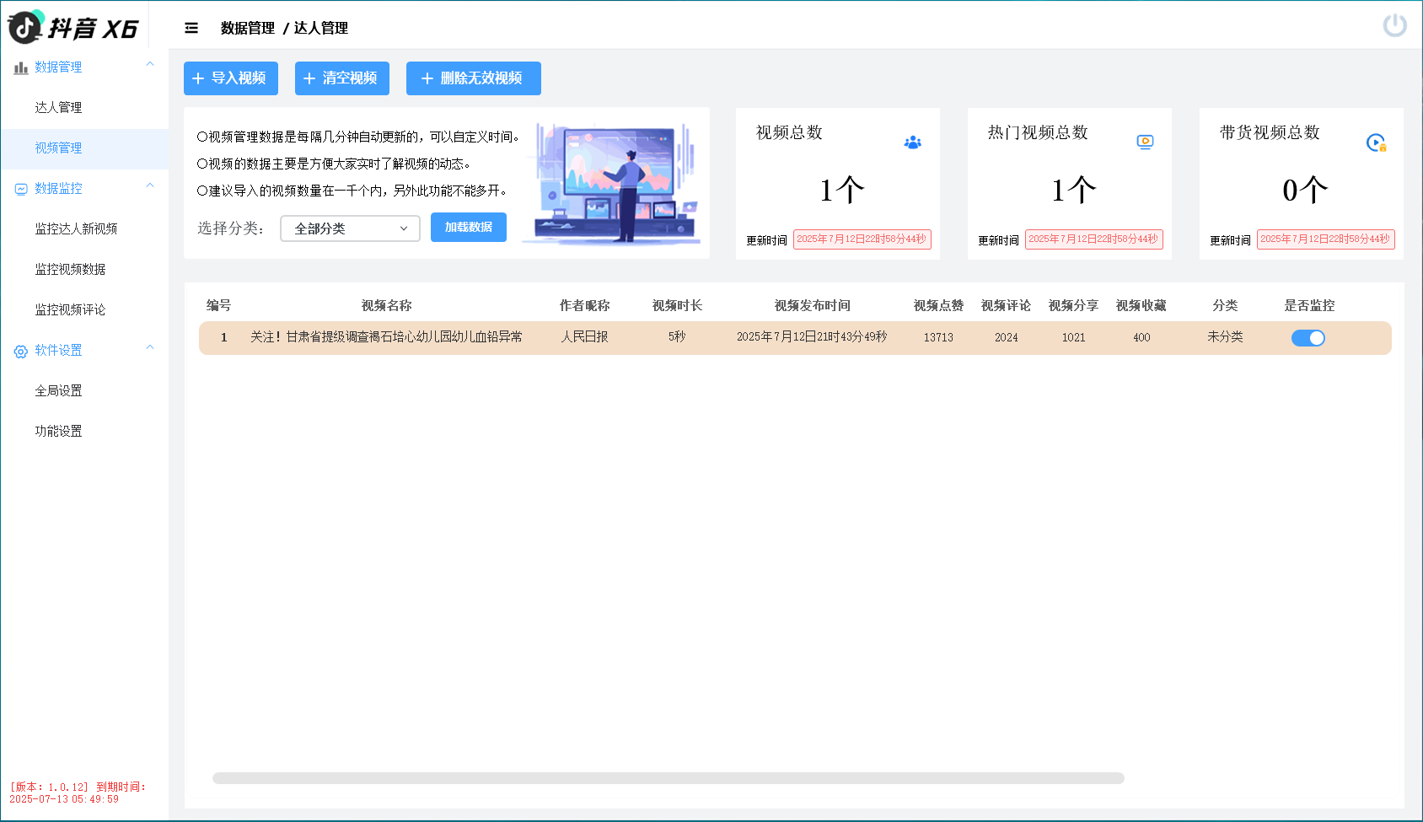1423x822 pixels.
Task: Click the 软件设置 gear icon
Action: [x=21, y=352]
